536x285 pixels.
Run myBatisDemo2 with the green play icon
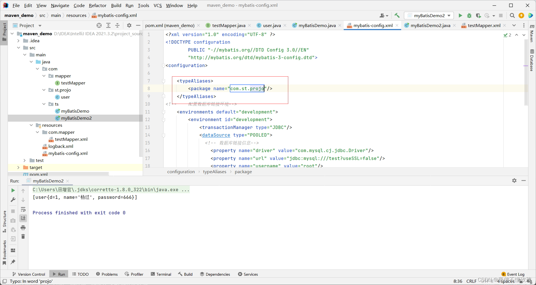(460, 15)
